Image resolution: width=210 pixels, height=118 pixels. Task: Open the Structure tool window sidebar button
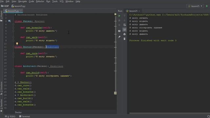click(x=1, y=88)
